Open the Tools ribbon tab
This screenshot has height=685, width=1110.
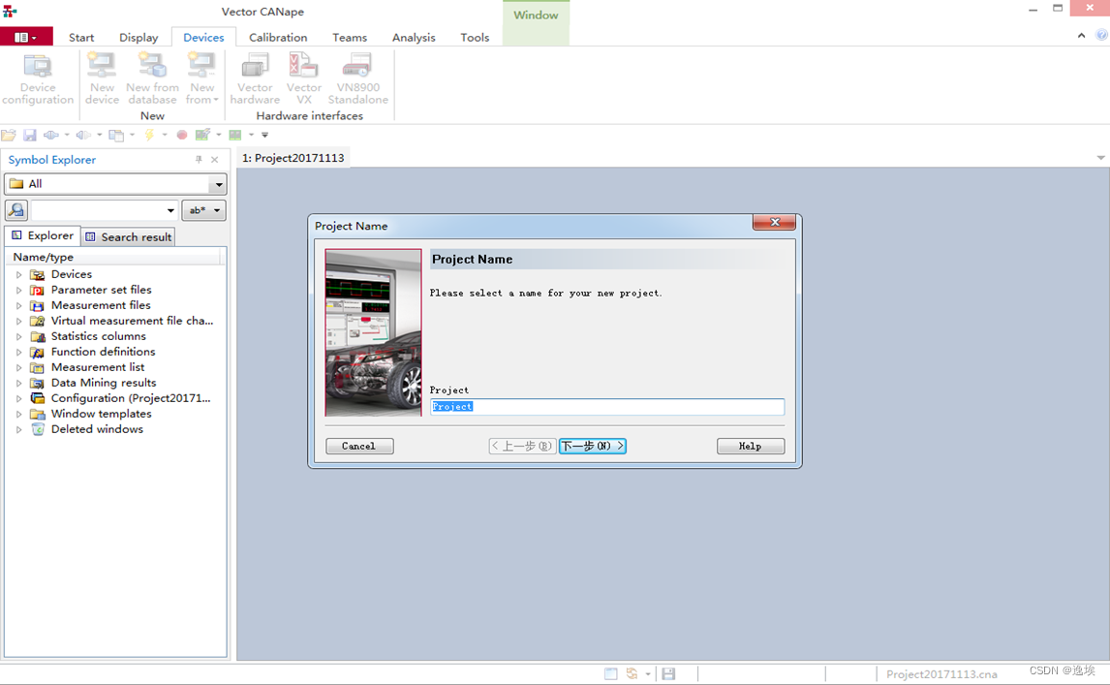(475, 38)
